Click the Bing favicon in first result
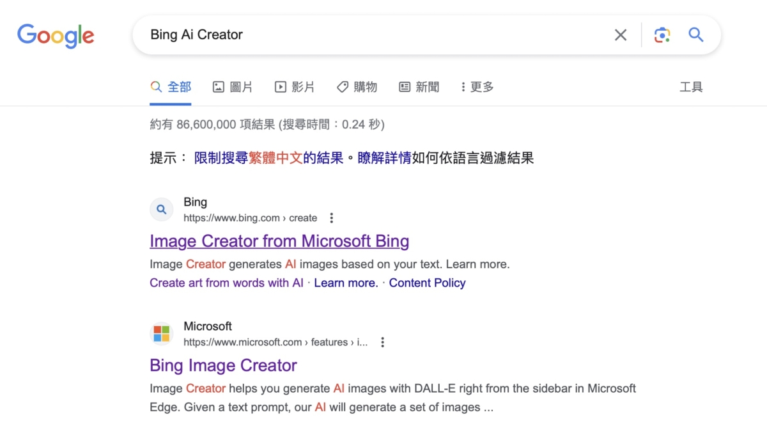 coord(162,209)
